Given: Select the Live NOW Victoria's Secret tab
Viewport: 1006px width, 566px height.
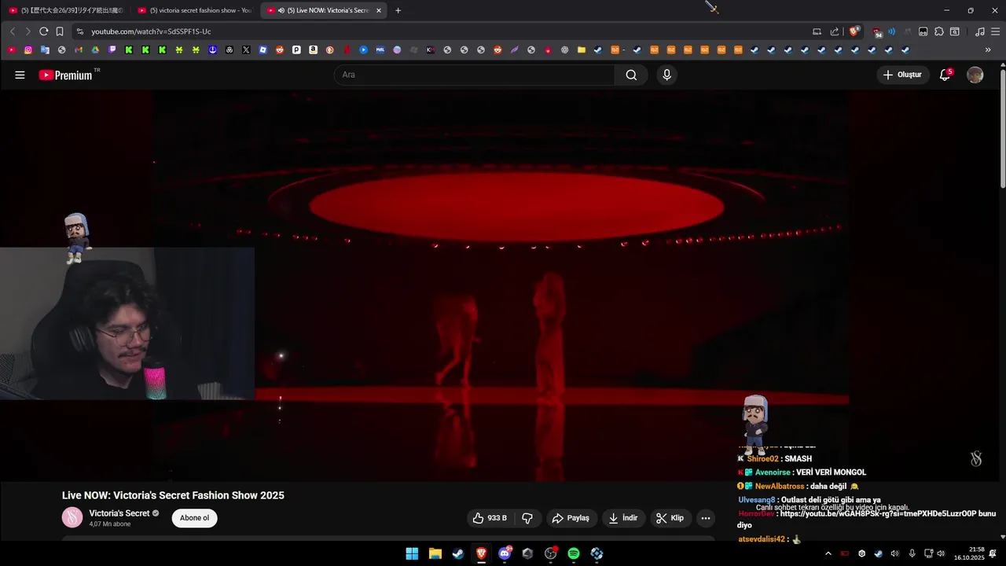Looking at the screenshot, I should (x=322, y=10).
